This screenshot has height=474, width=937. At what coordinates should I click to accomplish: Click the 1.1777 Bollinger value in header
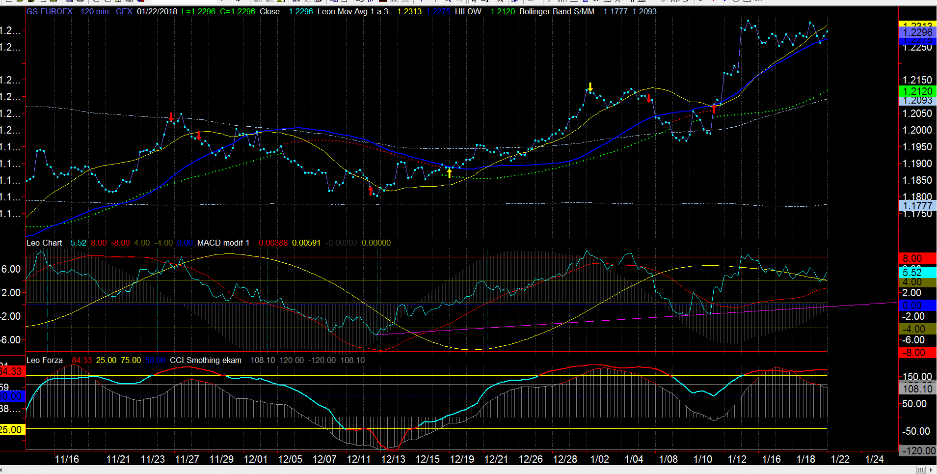pos(616,11)
